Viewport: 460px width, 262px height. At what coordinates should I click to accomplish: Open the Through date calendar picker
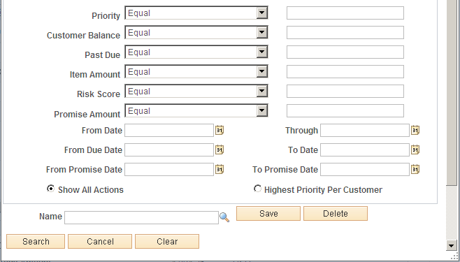point(415,130)
